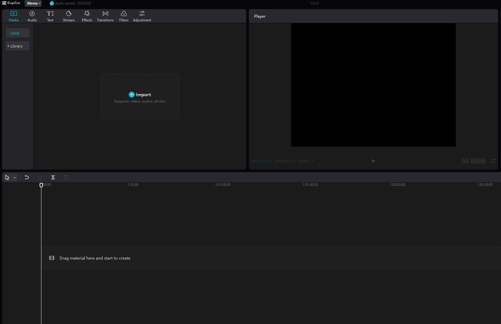Click the Redo arrow icon
The width and height of the screenshot is (501, 324).
40,177
